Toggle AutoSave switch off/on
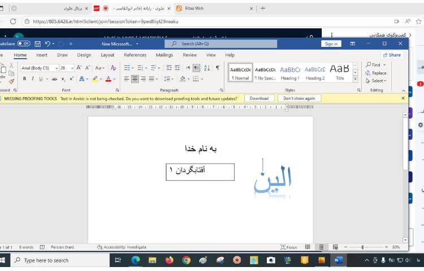424x271 pixels. click(x=24, y=43)
